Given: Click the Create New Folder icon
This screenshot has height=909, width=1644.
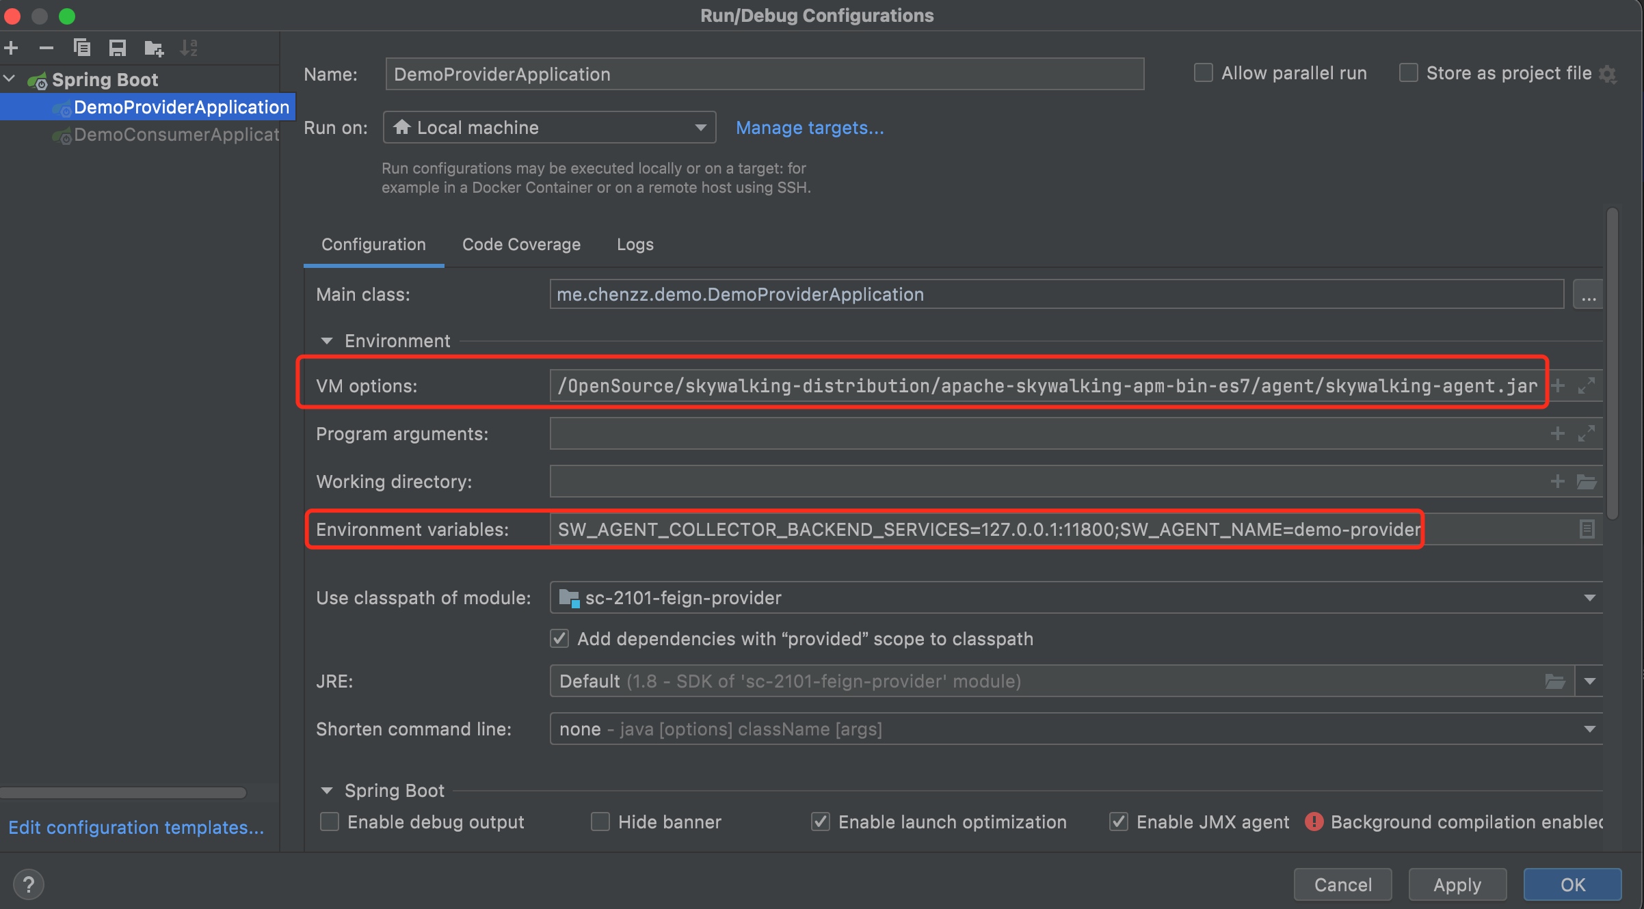Looking at the screenshot, I should [154, 48].
